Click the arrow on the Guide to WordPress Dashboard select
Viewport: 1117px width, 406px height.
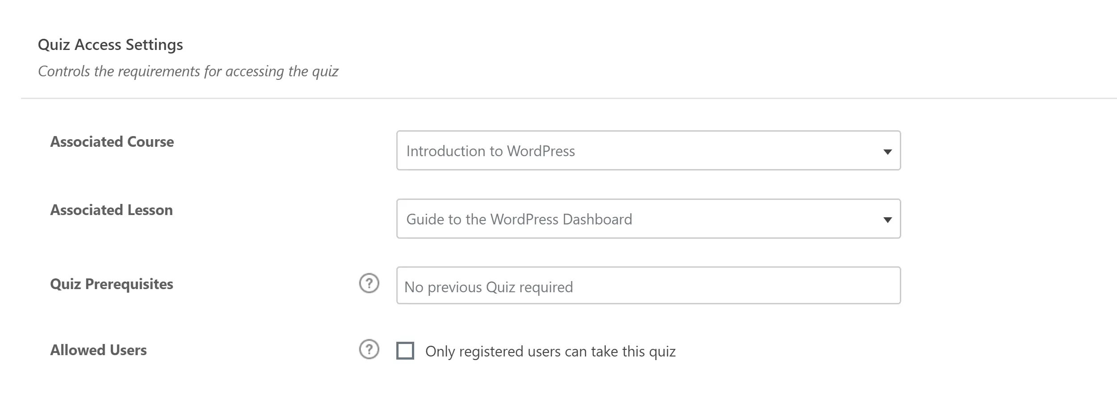click(x=887, y=220)
